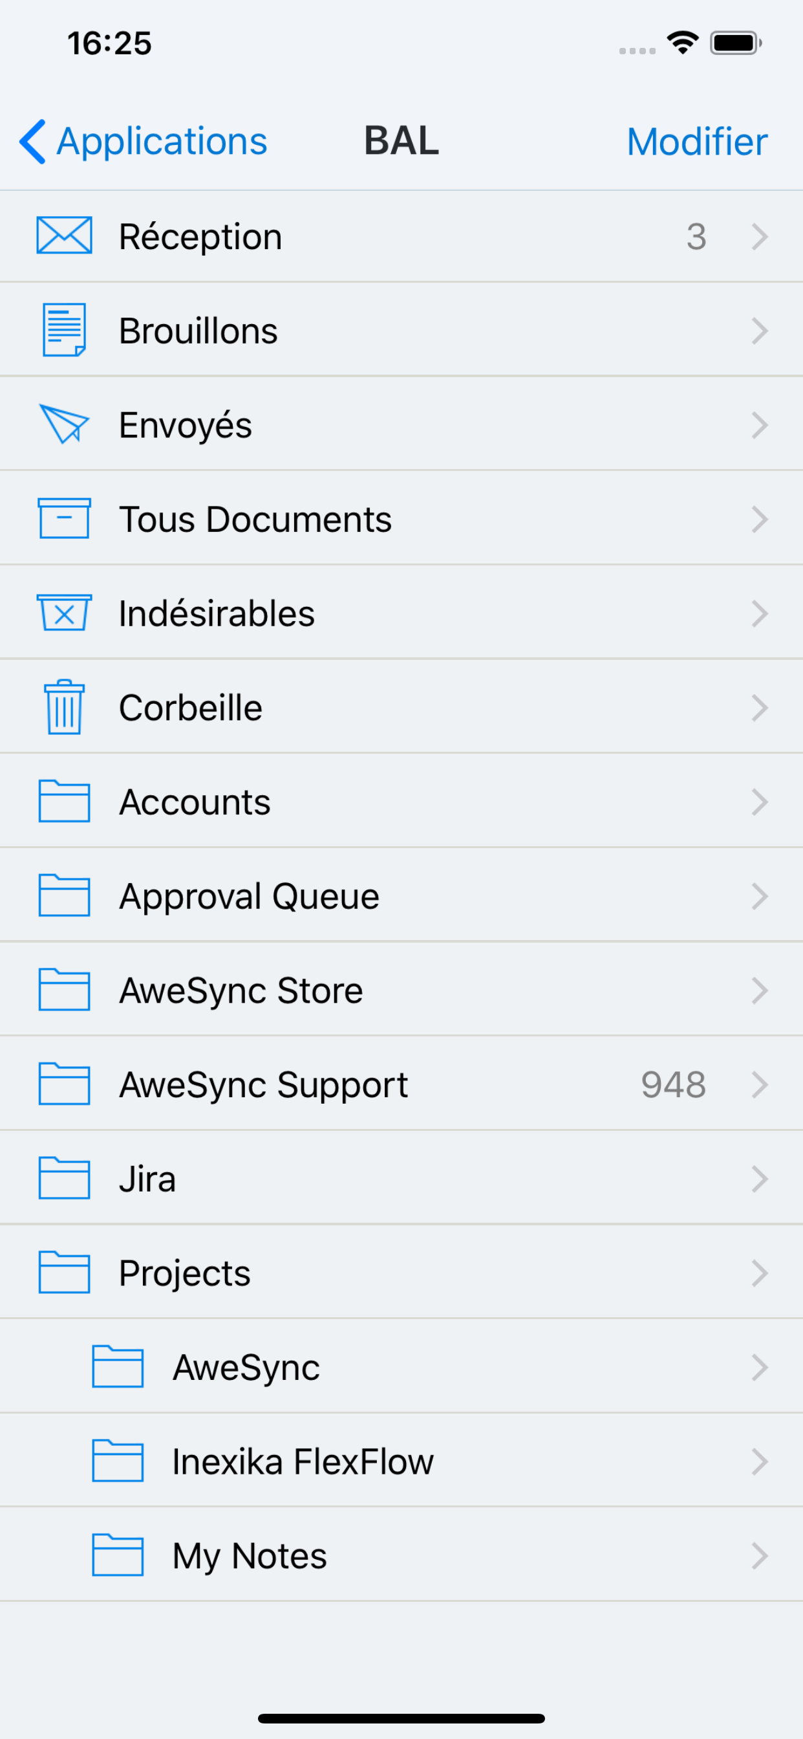This screenshot has height=1739, width=803.
Task: Select the Projects label
Action: tap(185, 1274)
